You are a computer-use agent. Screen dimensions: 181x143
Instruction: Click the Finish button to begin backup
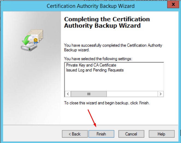point(101,134)
